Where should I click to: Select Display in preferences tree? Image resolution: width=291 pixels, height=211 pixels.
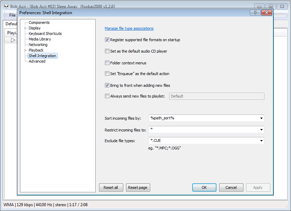click(35, 28)
